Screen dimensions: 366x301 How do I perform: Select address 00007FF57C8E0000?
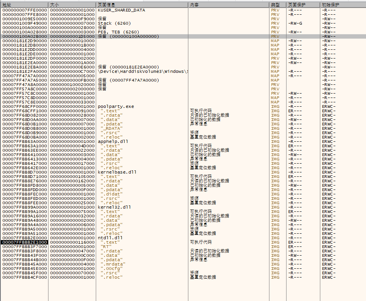[x=25, y=102]
